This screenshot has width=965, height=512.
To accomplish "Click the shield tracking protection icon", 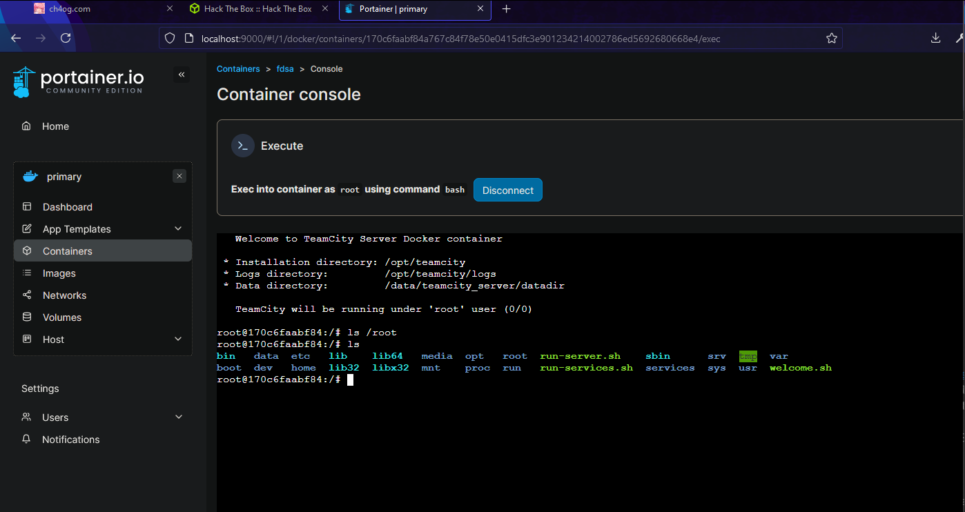I will point(170,39).
